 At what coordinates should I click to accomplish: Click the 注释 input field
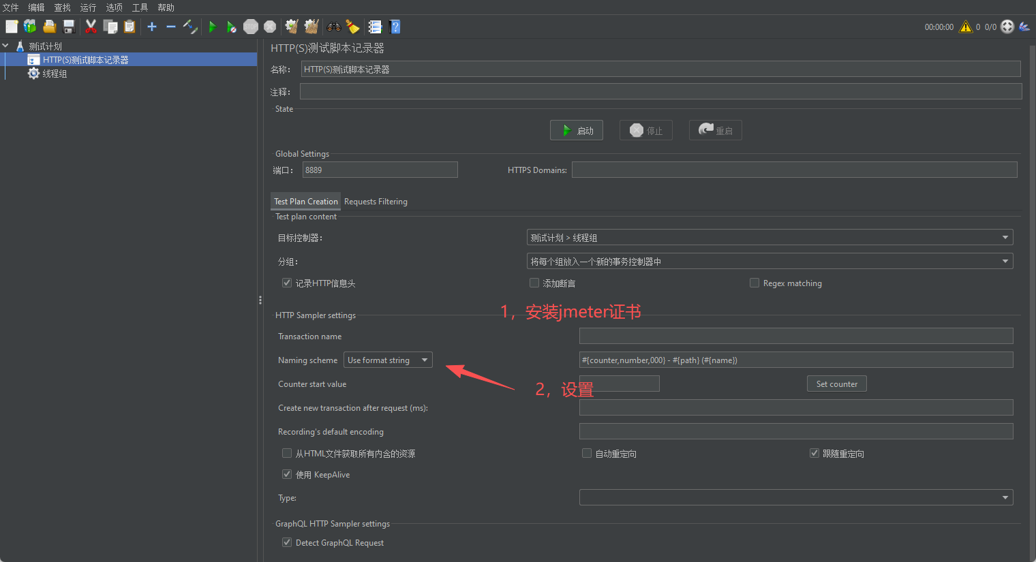point(661,91)
